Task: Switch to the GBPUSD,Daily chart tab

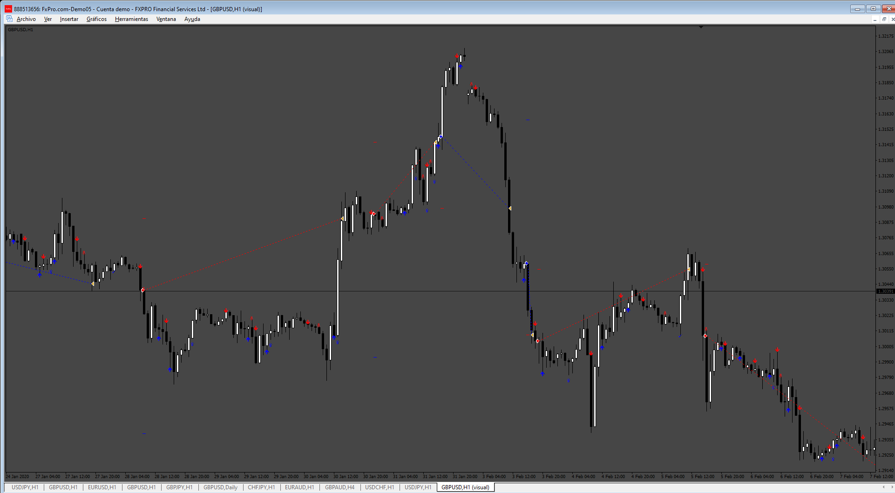Action: pos(220,487)
